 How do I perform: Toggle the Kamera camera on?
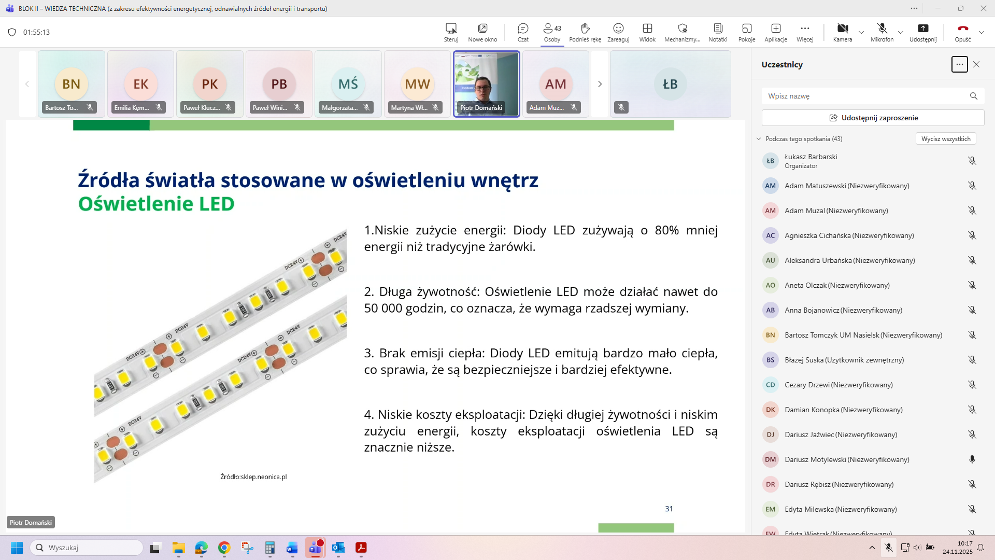point(843,32)
